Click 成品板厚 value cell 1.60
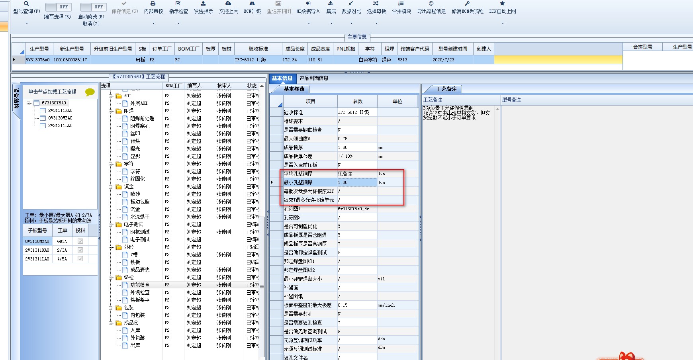The height and width of the screenshot is (360, 693). click(357, 147)
